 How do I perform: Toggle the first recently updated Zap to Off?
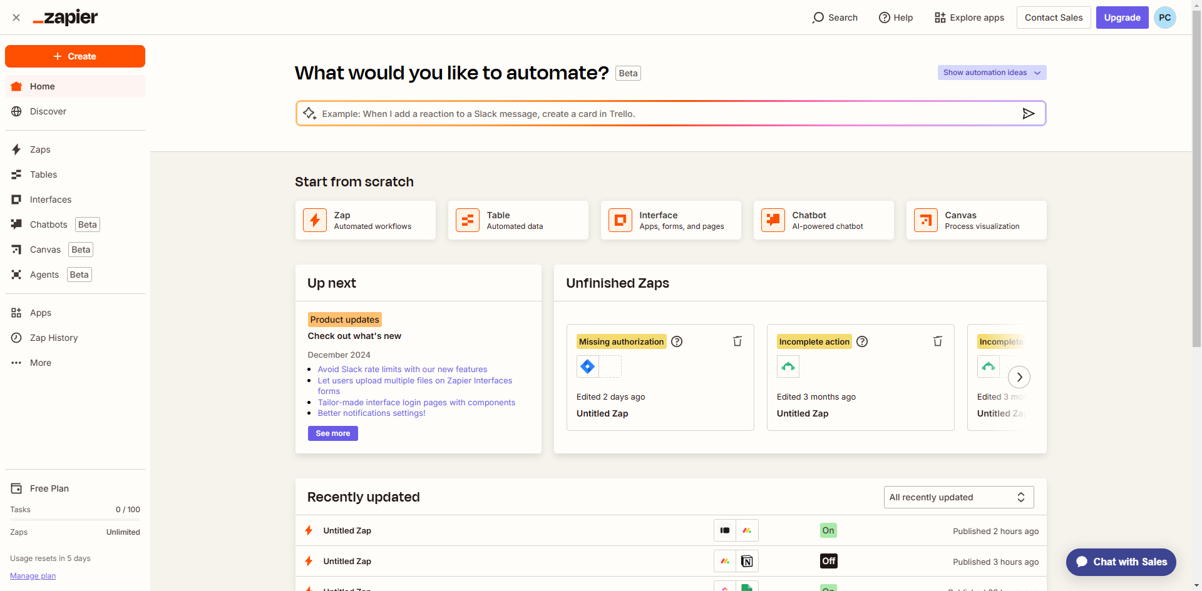tap(828, 530)
